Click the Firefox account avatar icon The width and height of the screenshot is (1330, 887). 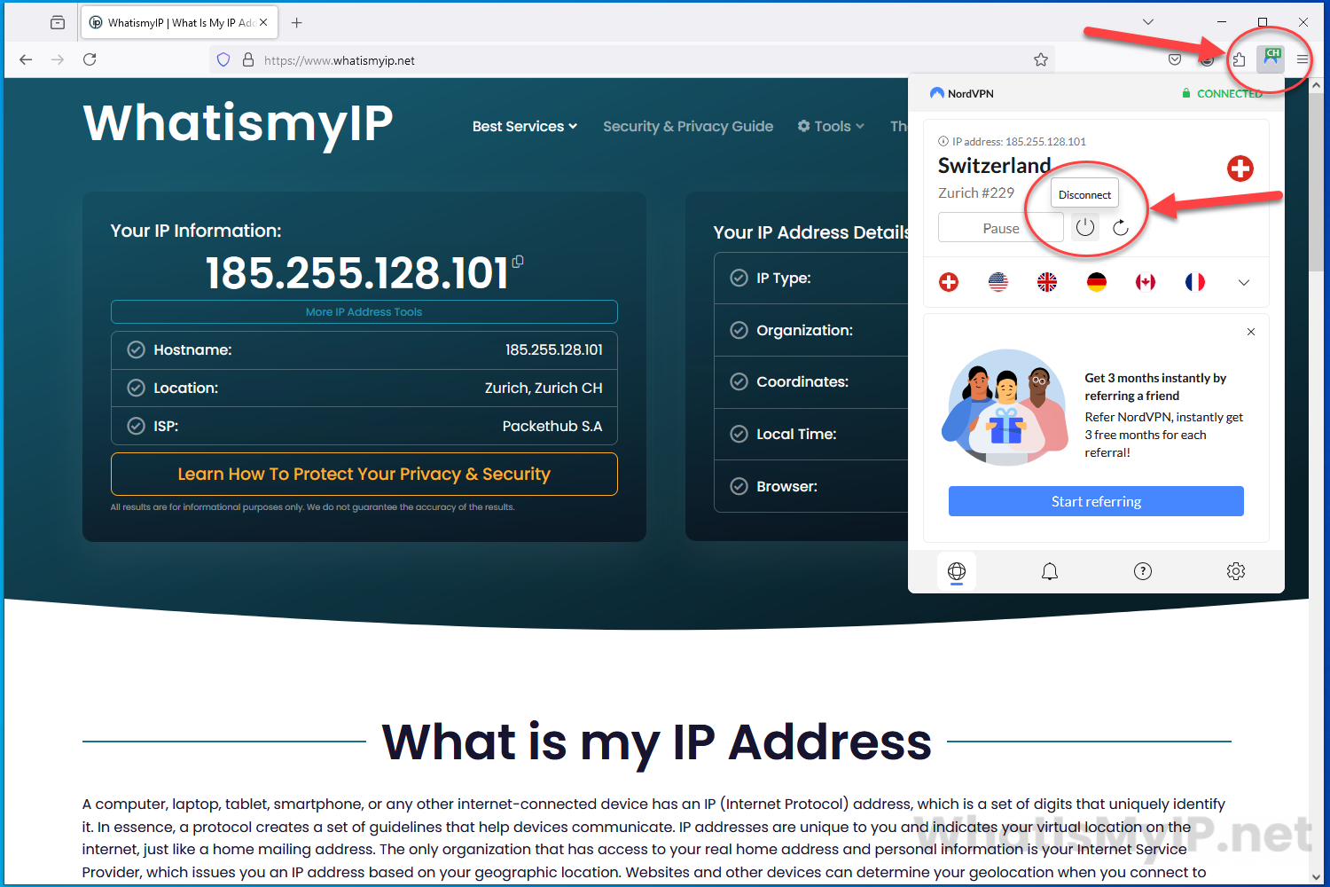tap(1207, 59)
